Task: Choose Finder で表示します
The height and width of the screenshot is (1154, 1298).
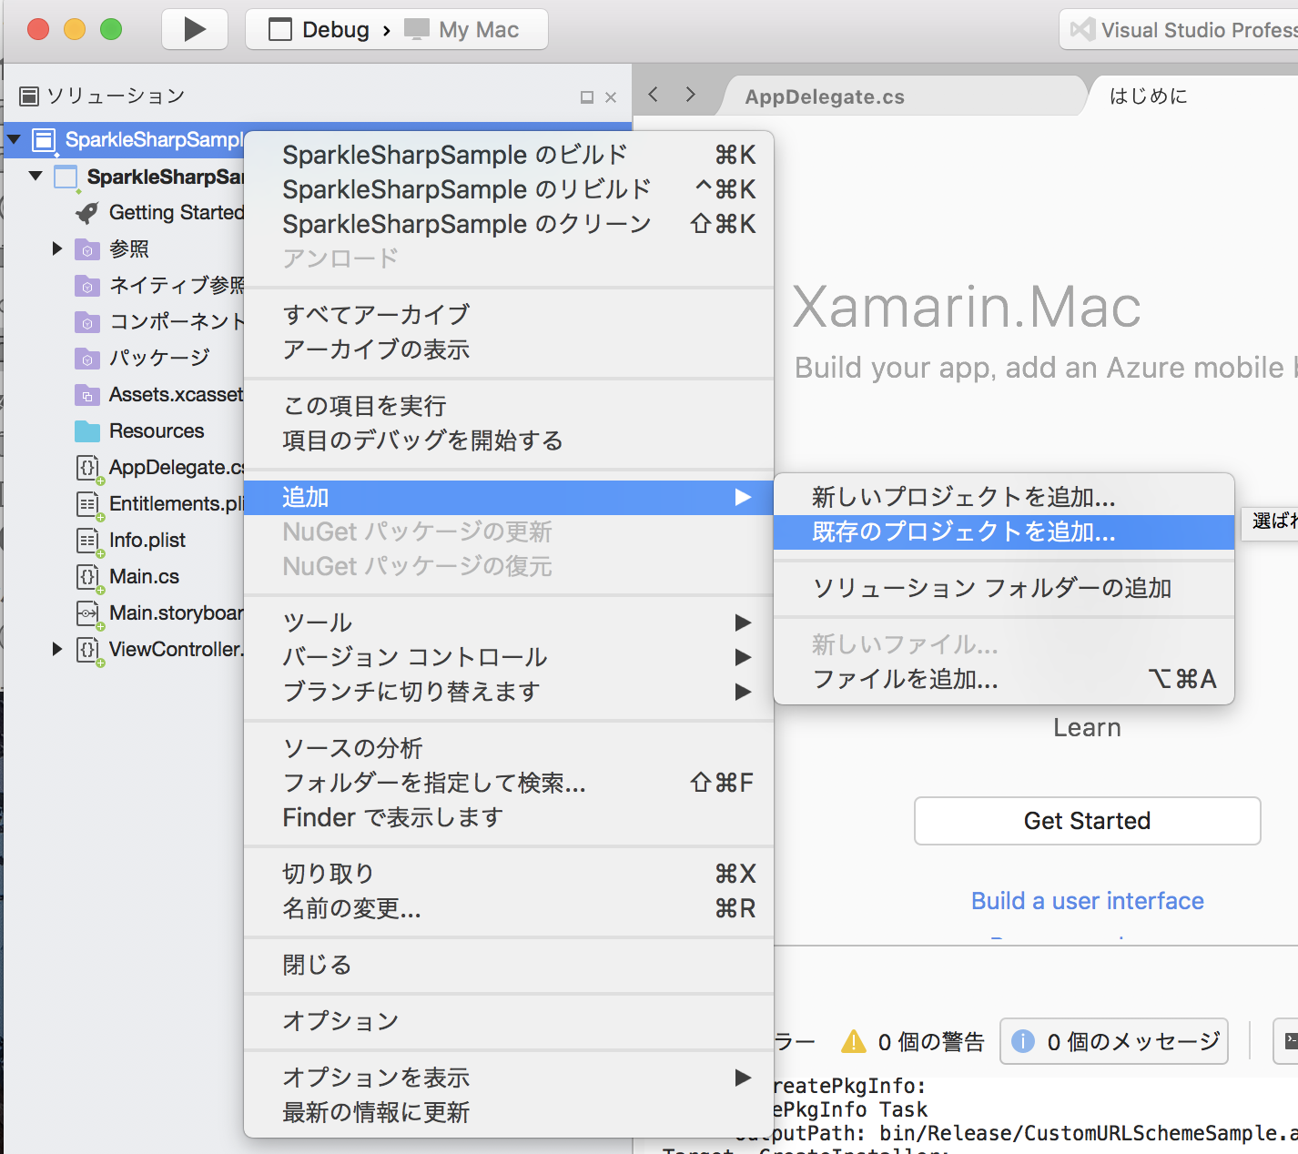Action: (x=509, y=817)
